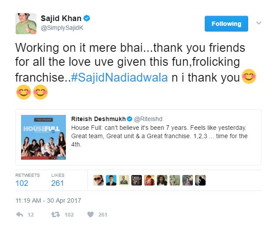Open the last liker's silhouette avatar

200,180
